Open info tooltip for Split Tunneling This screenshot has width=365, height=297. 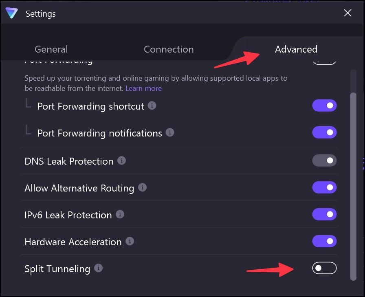tap(99, 268)
